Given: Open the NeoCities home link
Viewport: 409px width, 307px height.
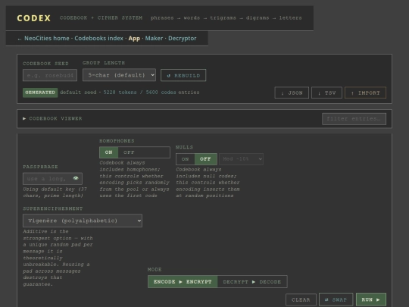Looking at the screenshot, I should [47, 39].
